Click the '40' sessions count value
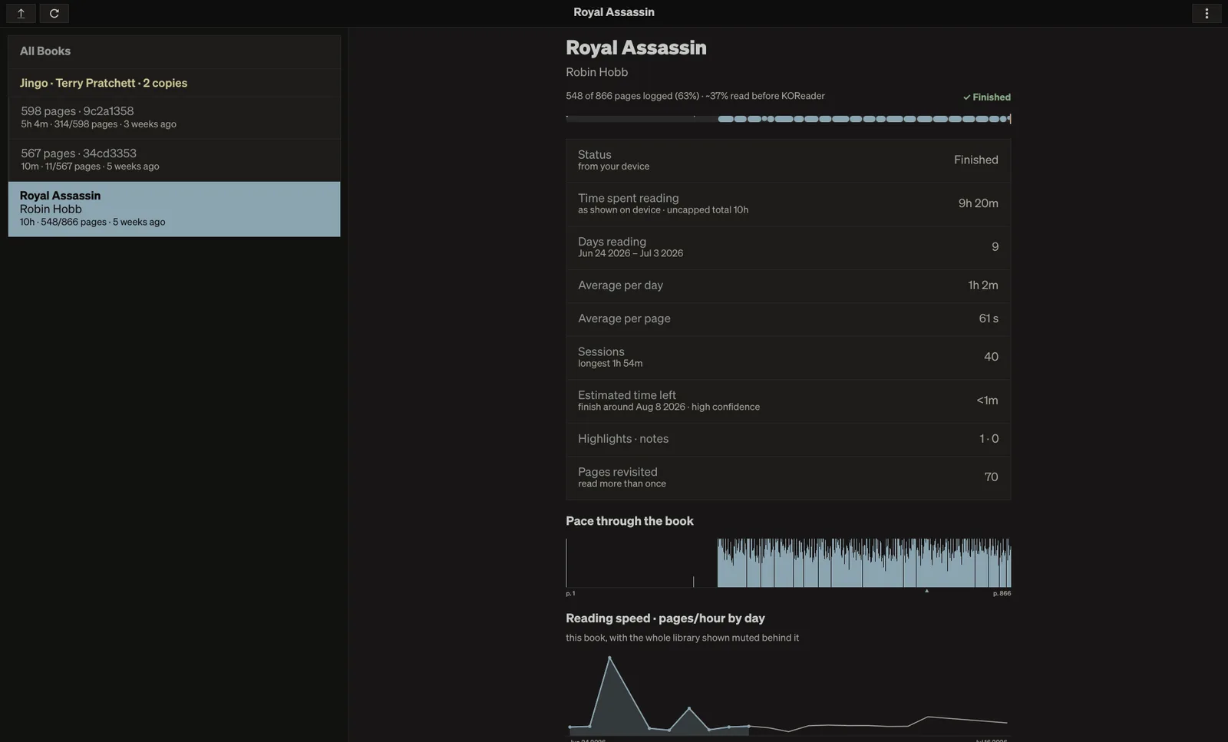Screen dimensions: 1228x742 [991, 357]
